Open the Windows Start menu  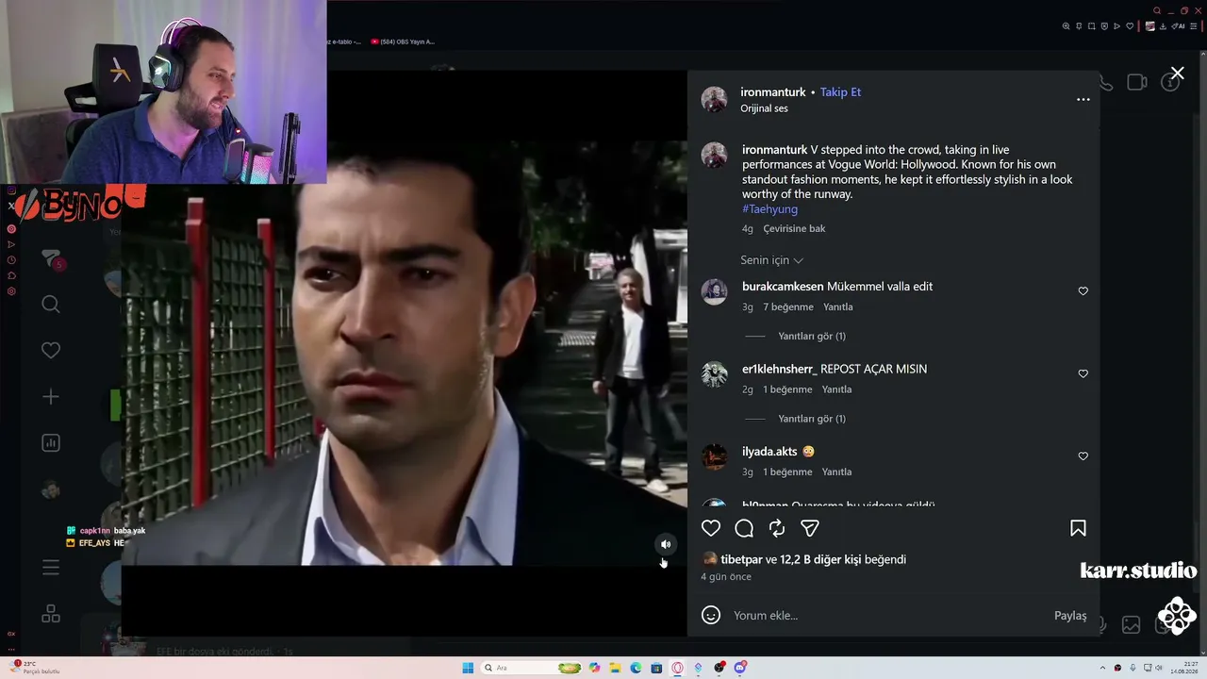468,668
